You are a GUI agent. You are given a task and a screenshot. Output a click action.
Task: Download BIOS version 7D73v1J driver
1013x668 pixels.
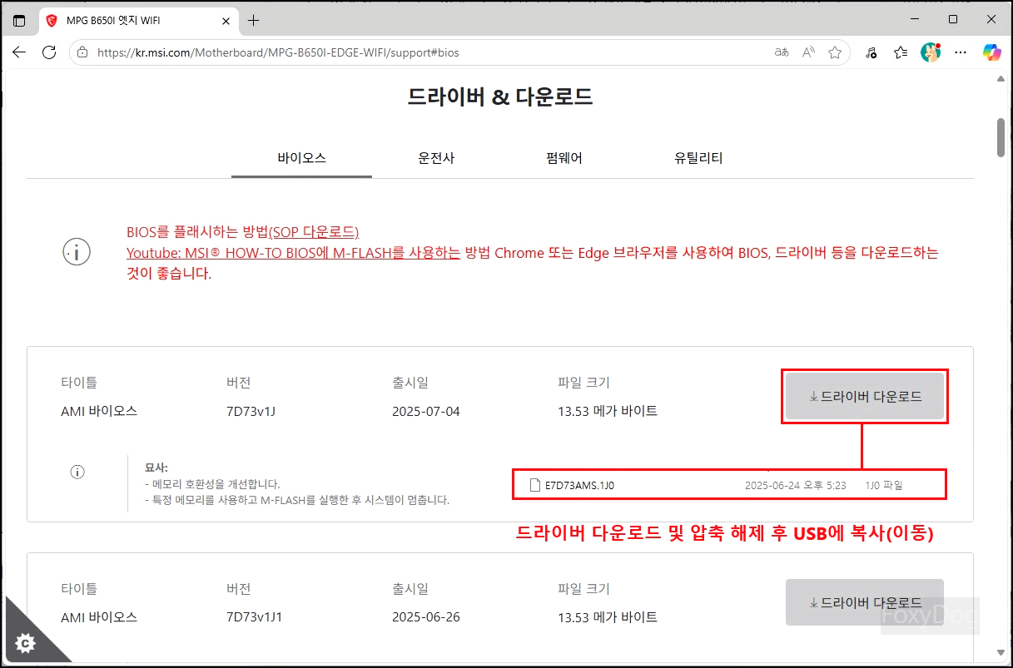click(865, 397)
